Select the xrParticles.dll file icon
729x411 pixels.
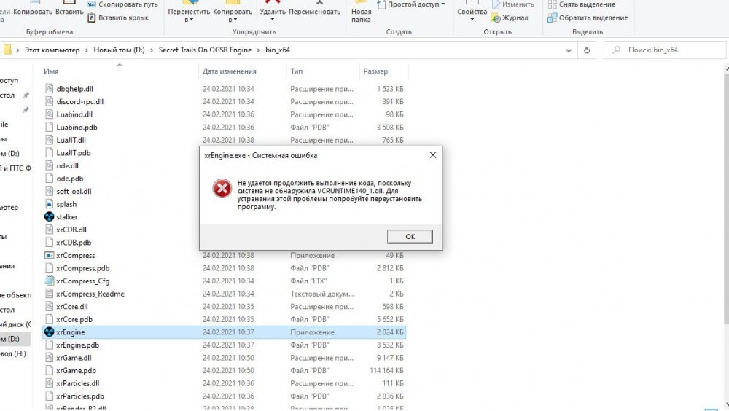[x=50, y=383]
